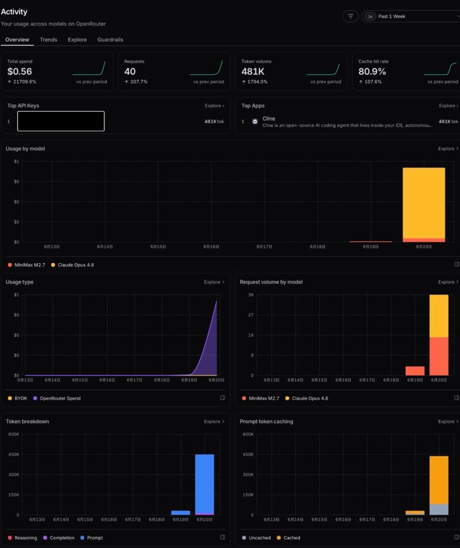Toggle MiniMax M2.7 legend in Request volume
The height and width of the screenshot is (548, 460).
point(261,398)
